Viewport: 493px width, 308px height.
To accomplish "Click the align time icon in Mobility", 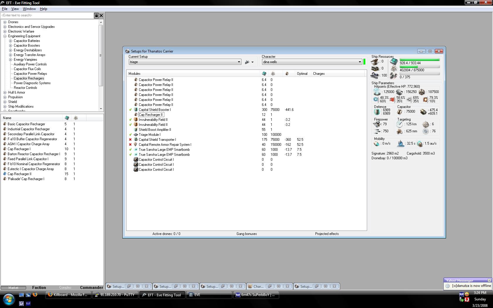I will (401, 144).
